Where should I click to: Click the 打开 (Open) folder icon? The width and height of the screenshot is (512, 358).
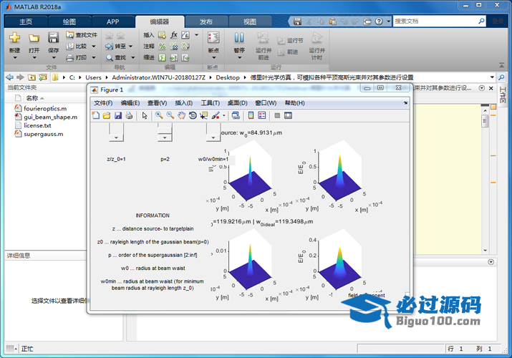pos(34,38)
